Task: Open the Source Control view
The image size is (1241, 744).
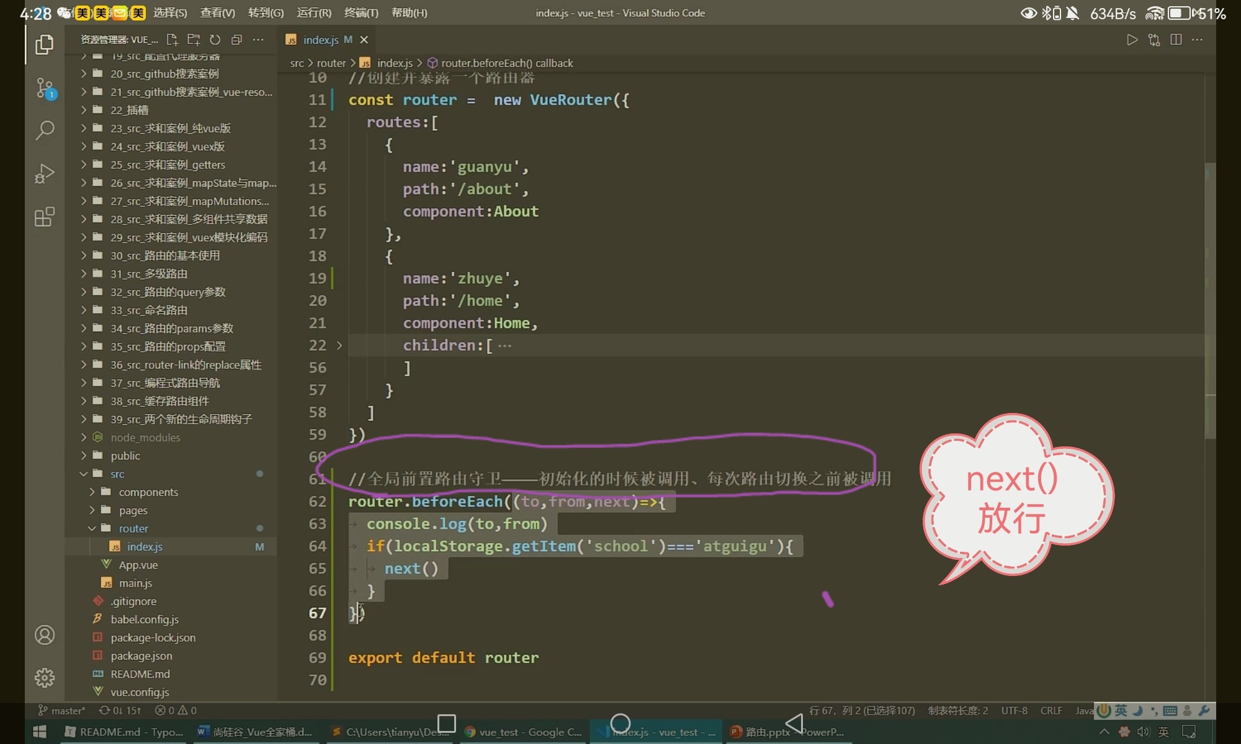Action: (44, 88)
